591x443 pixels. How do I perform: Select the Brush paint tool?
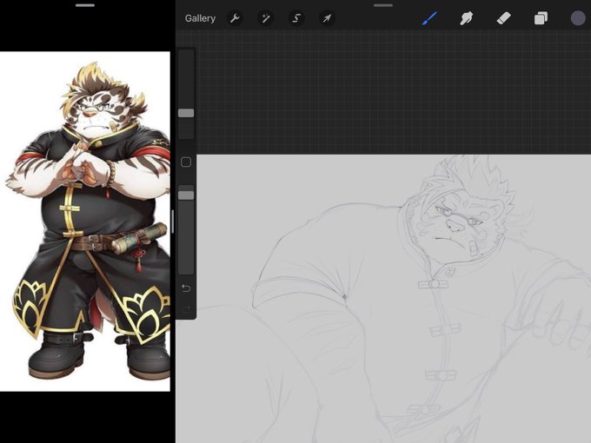[x=429, y=18]
